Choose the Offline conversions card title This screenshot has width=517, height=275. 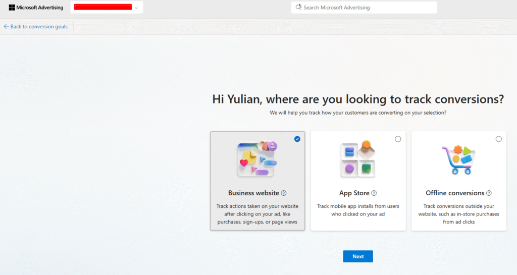pyautogui.click(x=455, y=193)
